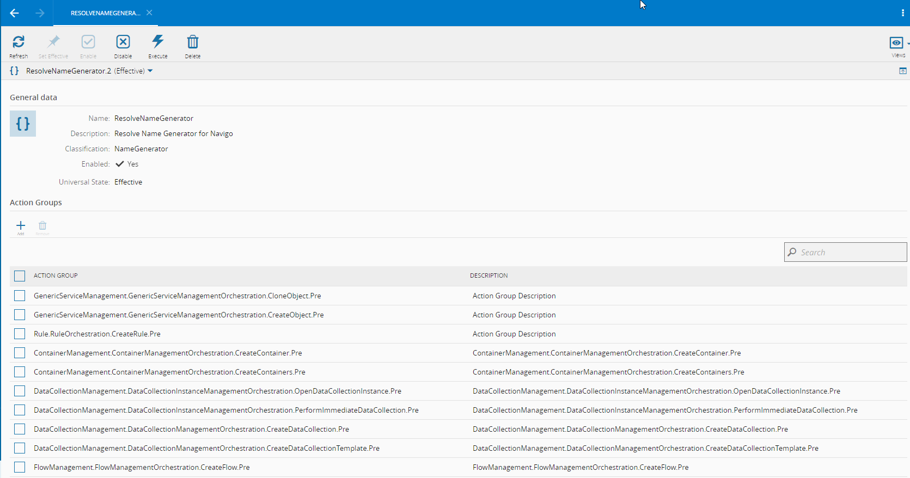The image size is (910, 478).
Task: Click the Name value ResolveNameGenerator
Action: pyautogui.click(x=154, y=118)
